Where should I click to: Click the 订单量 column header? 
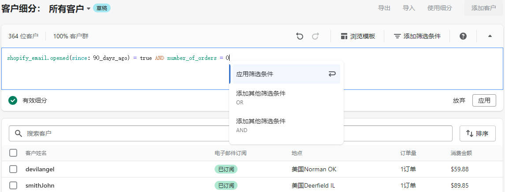[x=408, y=153]
